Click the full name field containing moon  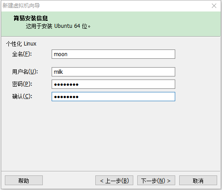113,54
